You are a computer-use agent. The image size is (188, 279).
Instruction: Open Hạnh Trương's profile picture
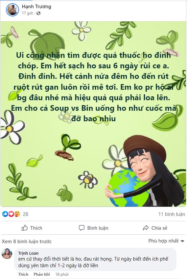pos(12,10)
